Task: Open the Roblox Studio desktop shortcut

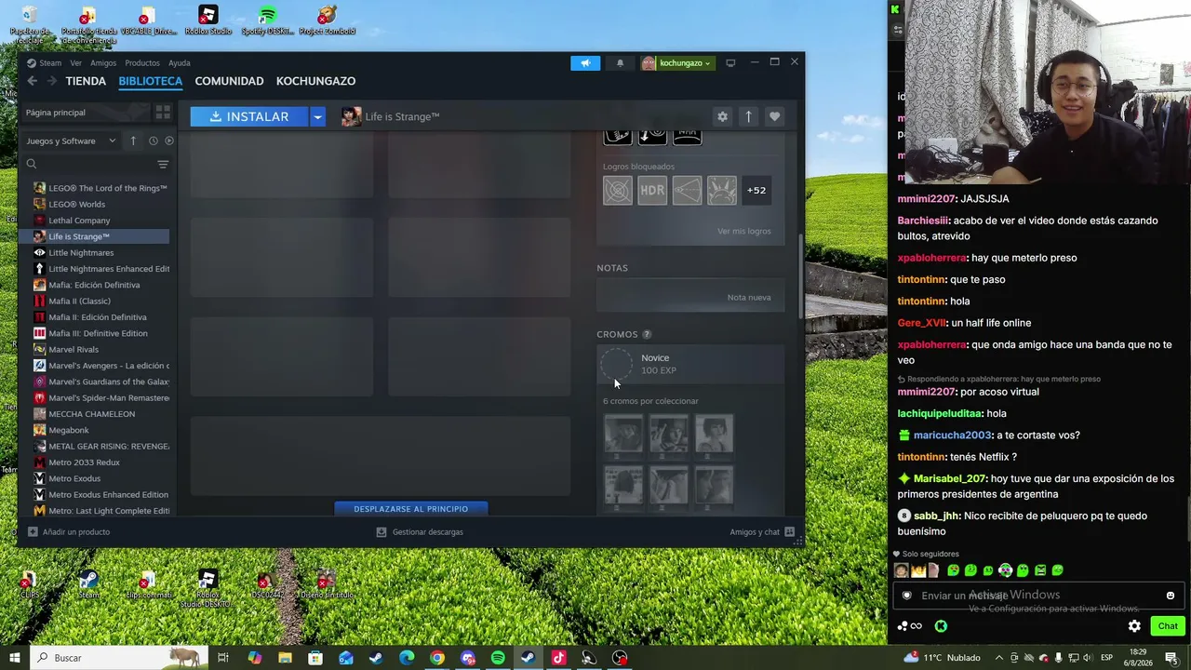Action: (x=208, y=20)
